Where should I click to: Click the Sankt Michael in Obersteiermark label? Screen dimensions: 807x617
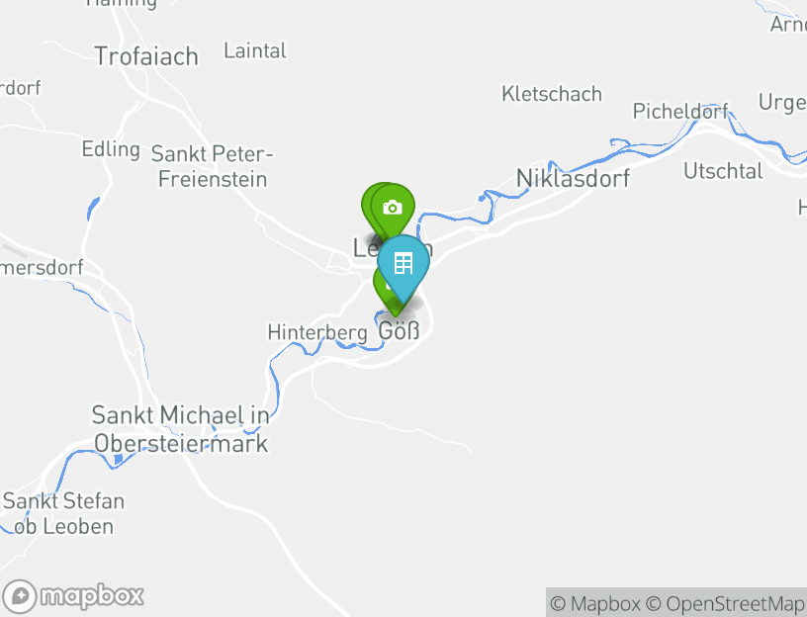pos(181,429)
